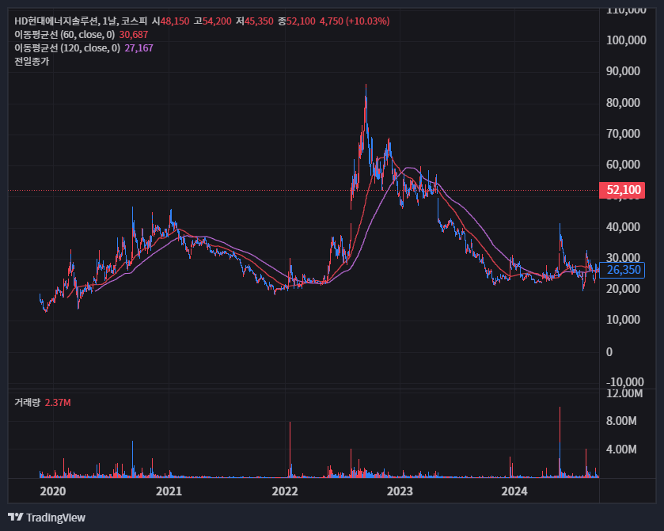Click the low price value 45,350
Screen dimensions: 664x531
point(259,21)
